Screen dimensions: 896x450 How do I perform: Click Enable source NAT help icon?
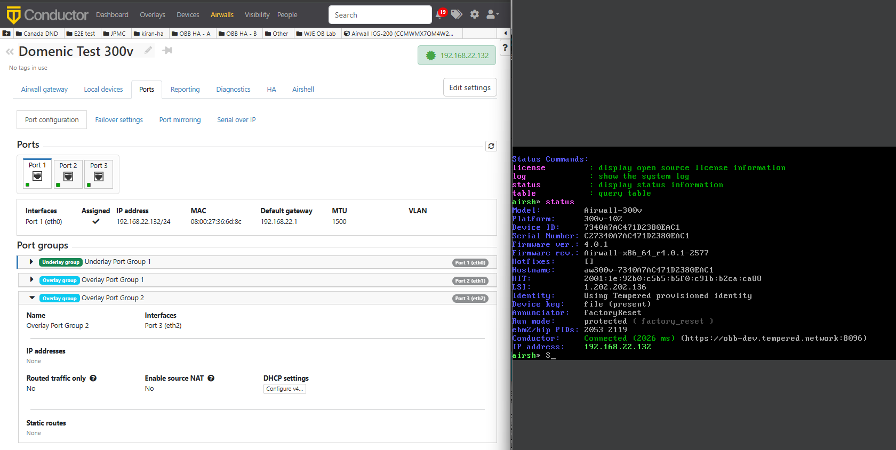click(211, 378)
